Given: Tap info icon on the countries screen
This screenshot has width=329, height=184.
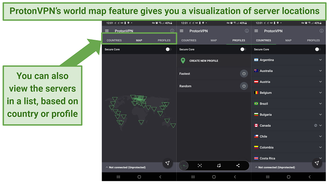Looking at the screenshot, I should pyautogui.click(x=321, y=31).
